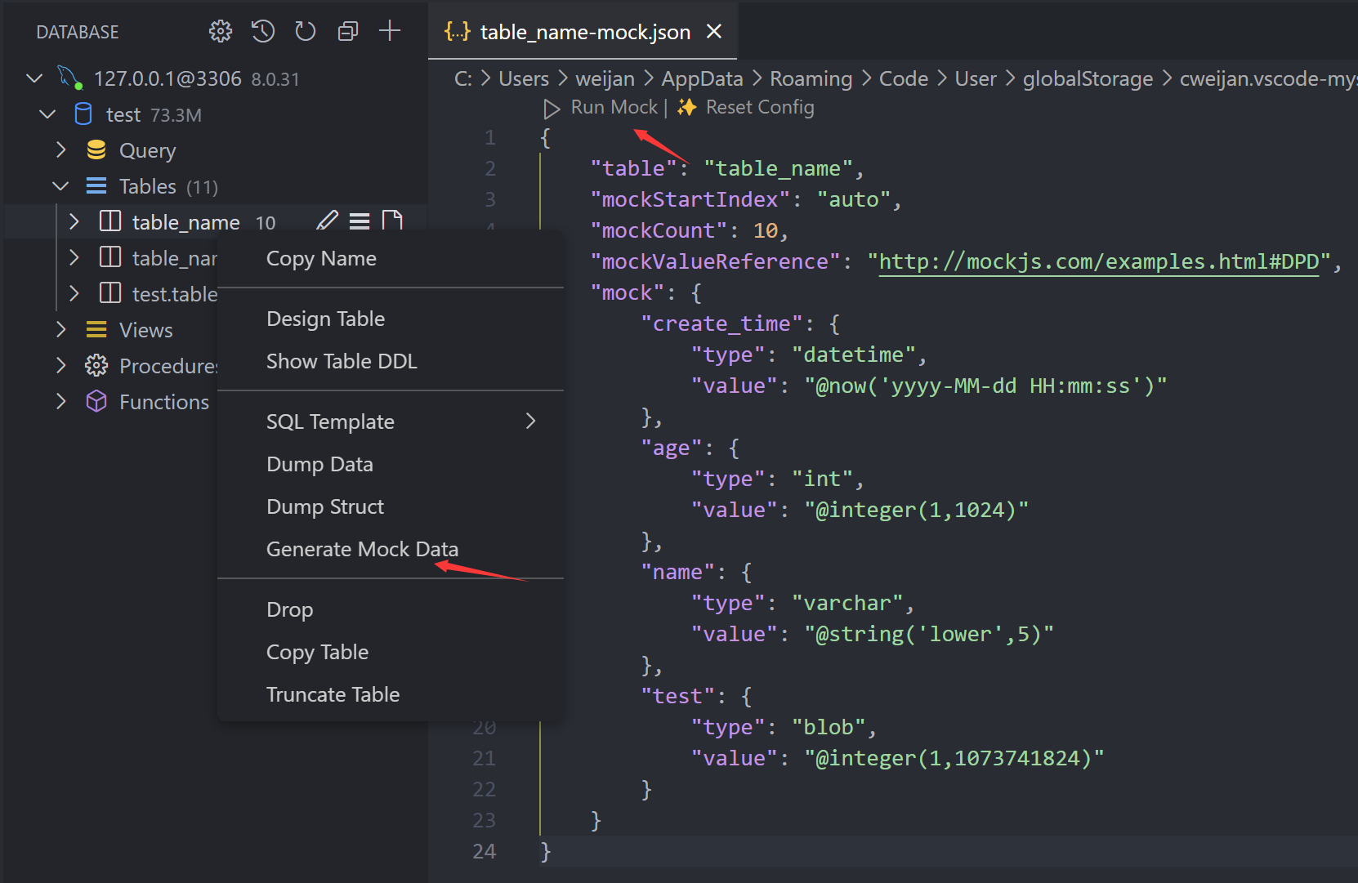Viewport: 1358px width, 883px height.
Task: Collapse the 127.0.0.1@3306 connection node
Action: coord(34,78)
